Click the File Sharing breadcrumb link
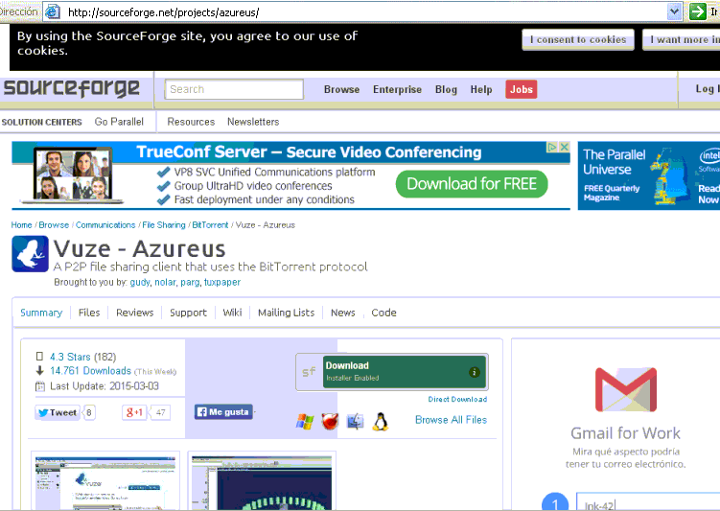This screenshot has height=511, width=720. 164,225
